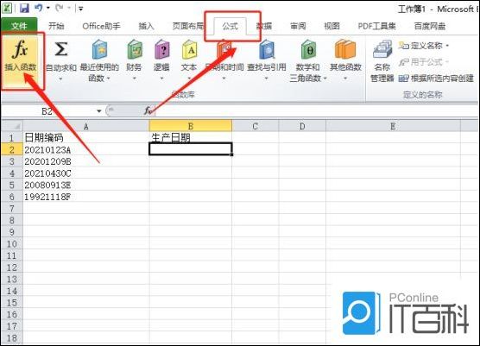Open Math & Trig functions icon

308,49
